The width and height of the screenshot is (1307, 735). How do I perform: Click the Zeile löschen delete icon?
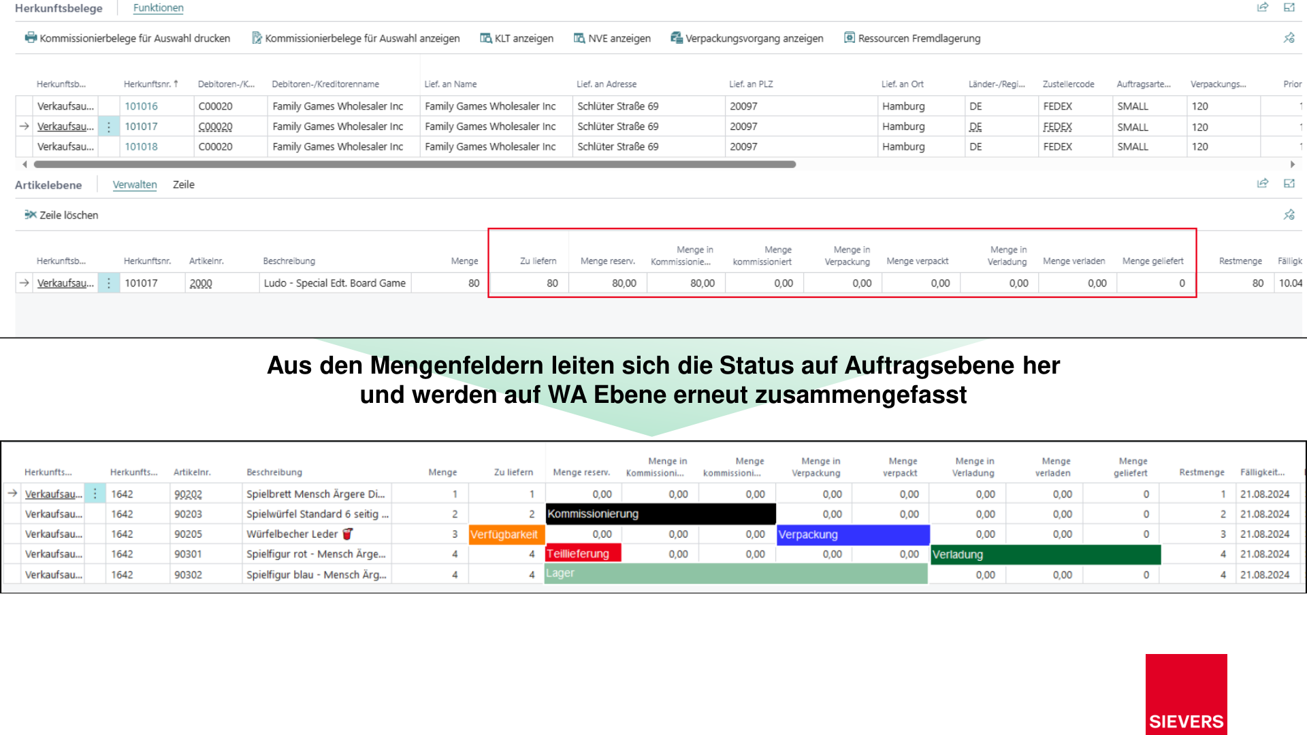coord(31,215)
